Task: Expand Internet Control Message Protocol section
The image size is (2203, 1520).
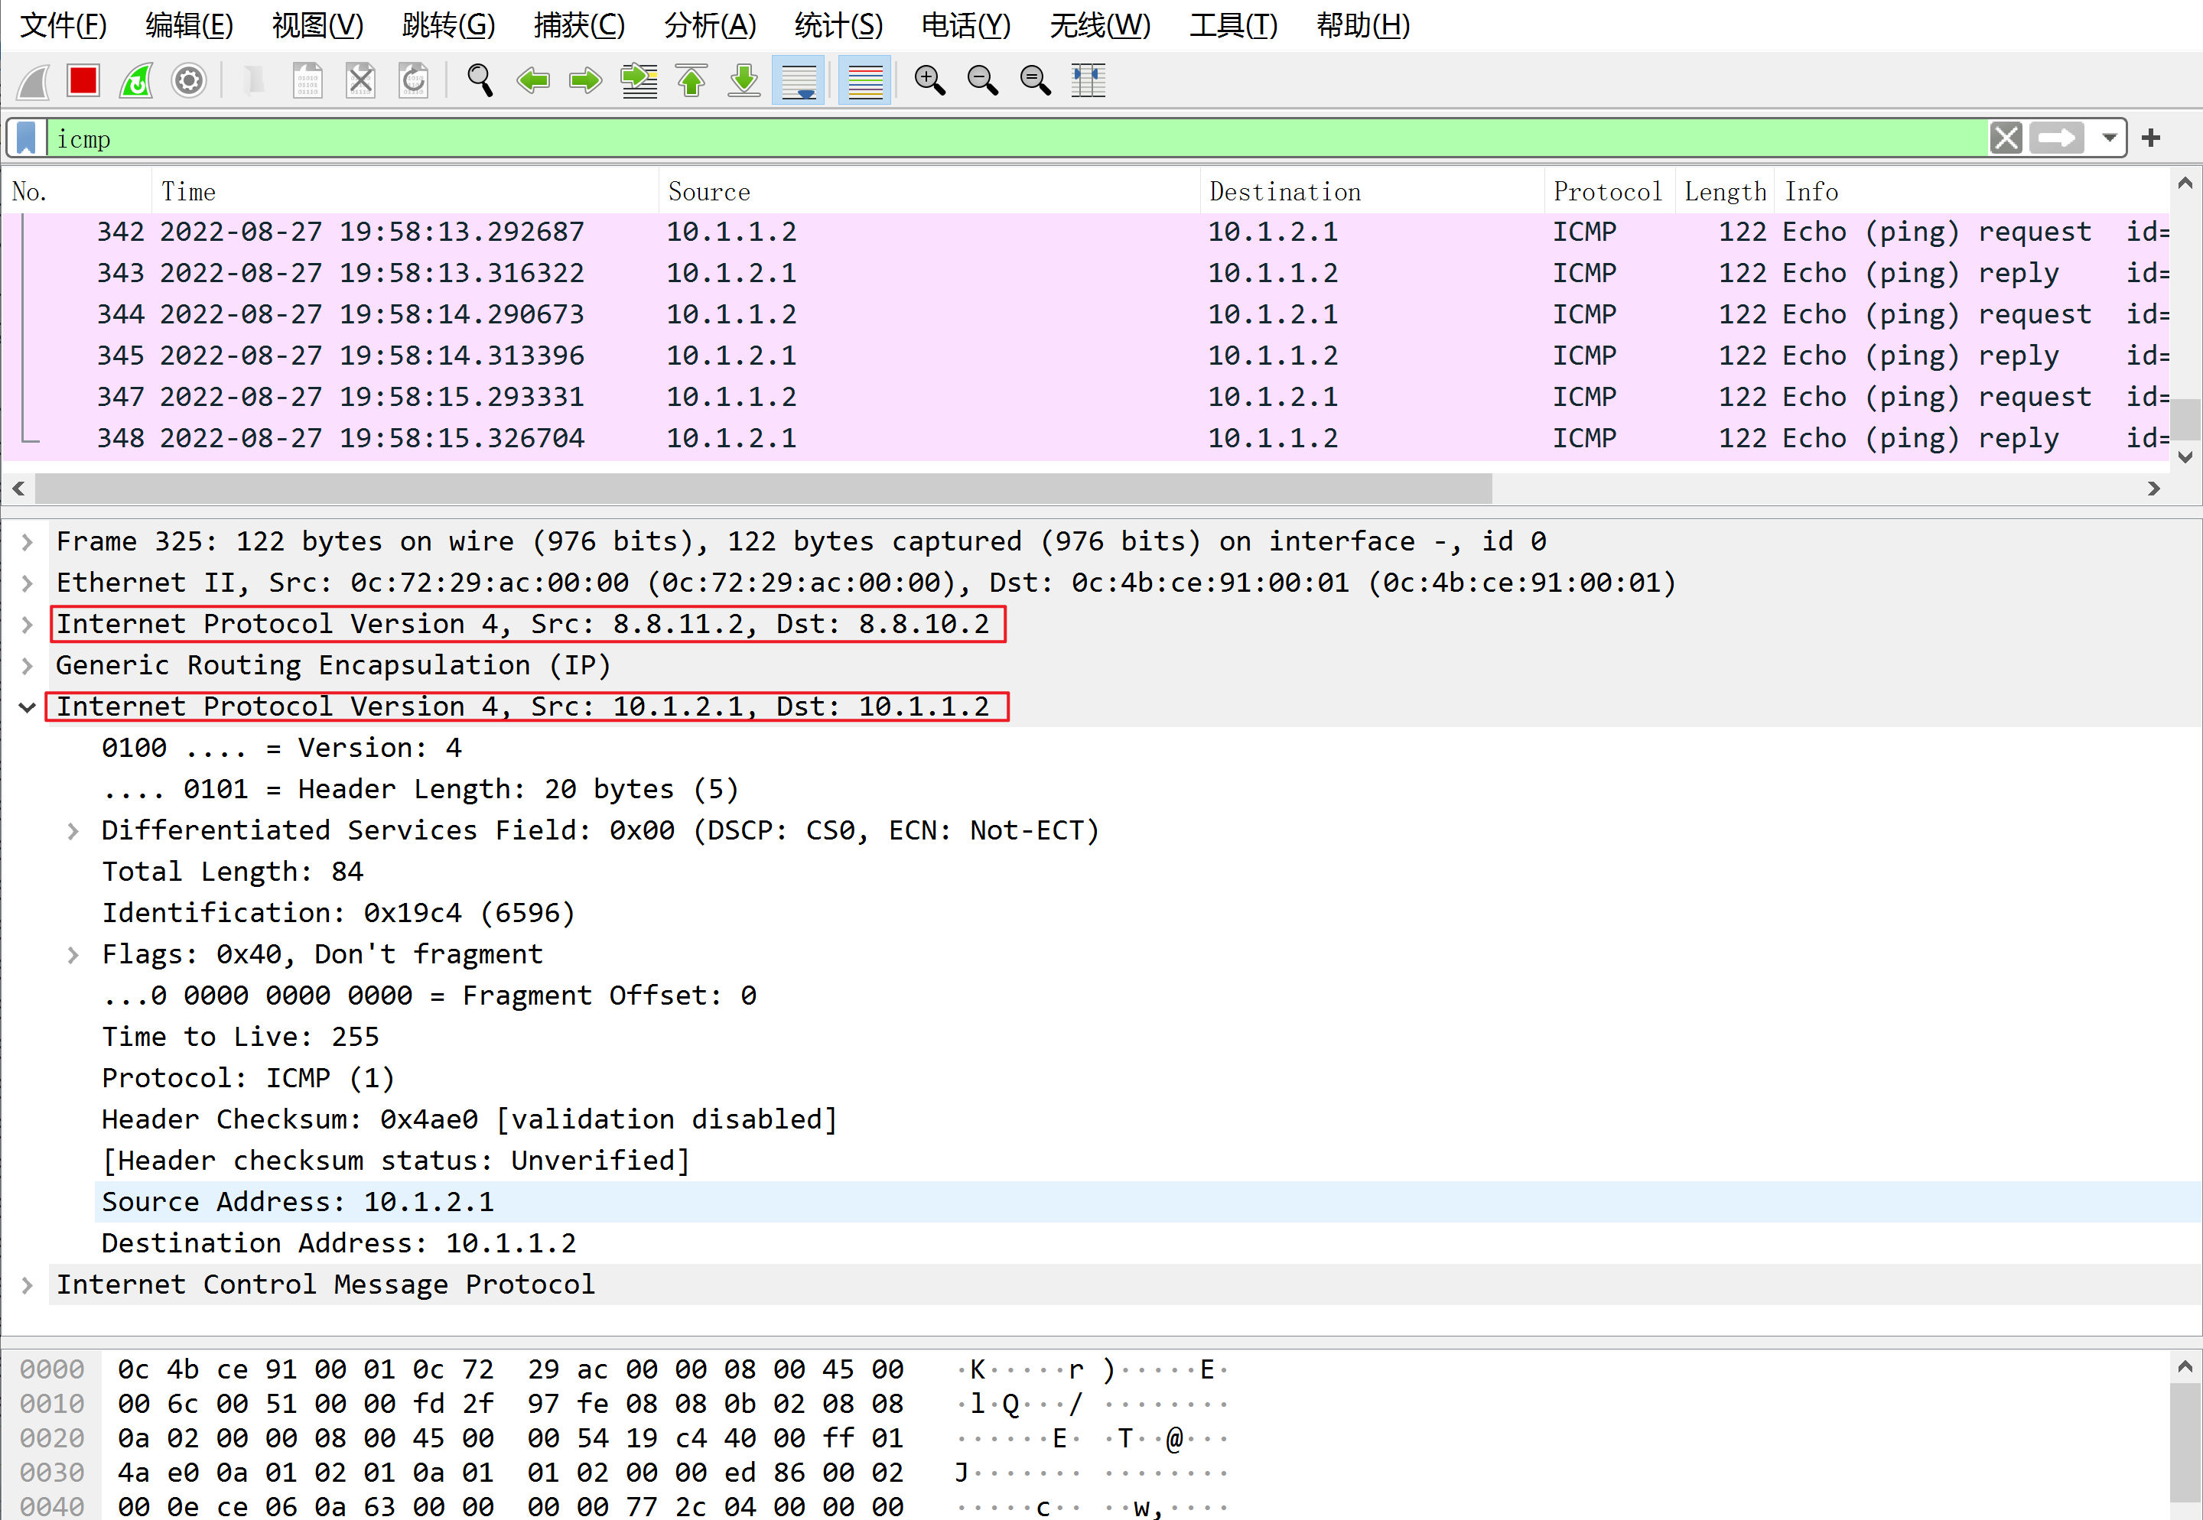Action: (28, 1285)
